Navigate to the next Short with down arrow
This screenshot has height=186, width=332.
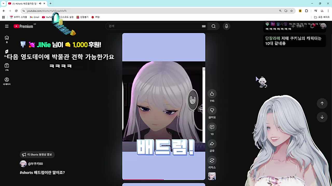pos(322,117)
